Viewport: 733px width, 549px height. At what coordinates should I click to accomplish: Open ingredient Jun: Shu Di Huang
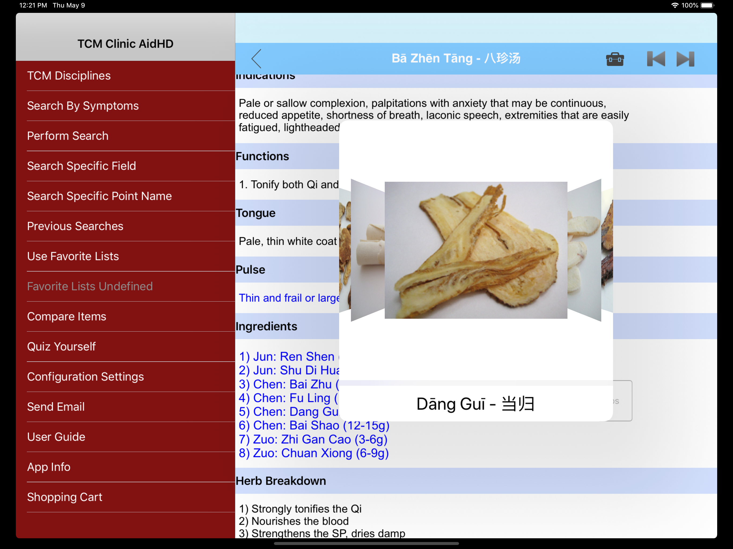(289, 370)
